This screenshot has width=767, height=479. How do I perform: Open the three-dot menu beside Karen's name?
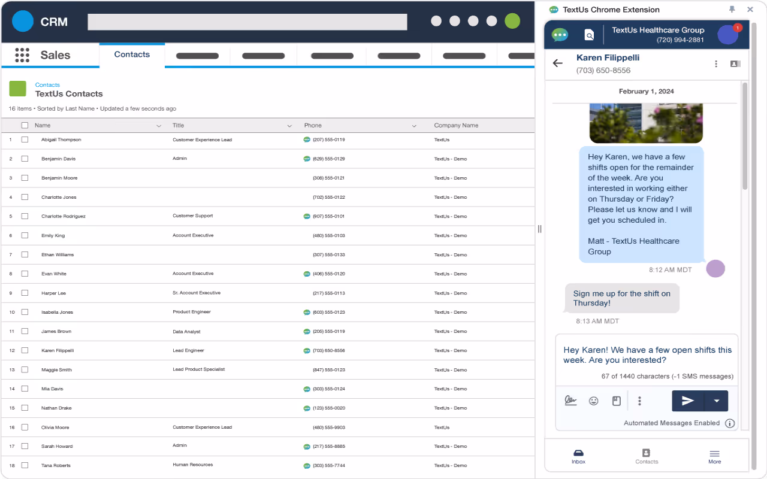716,63
